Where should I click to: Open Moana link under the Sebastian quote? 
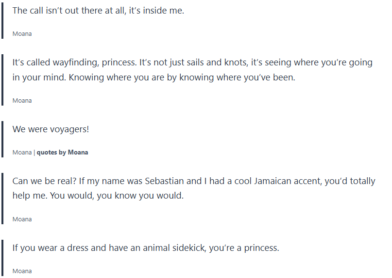click(22, 219)
